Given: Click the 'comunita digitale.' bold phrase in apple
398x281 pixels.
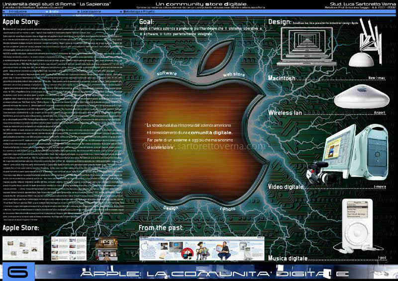Looking at the screenshot, I should point(210,132).
